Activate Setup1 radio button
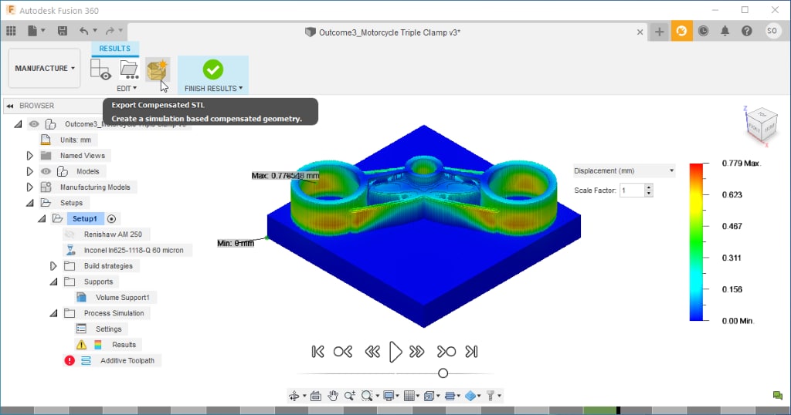This screenshot has width=791, height=415. 111,218
